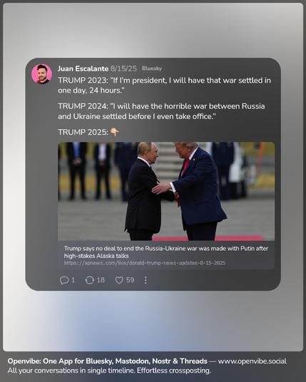Click the apnews.com URL text

point(144,263)
